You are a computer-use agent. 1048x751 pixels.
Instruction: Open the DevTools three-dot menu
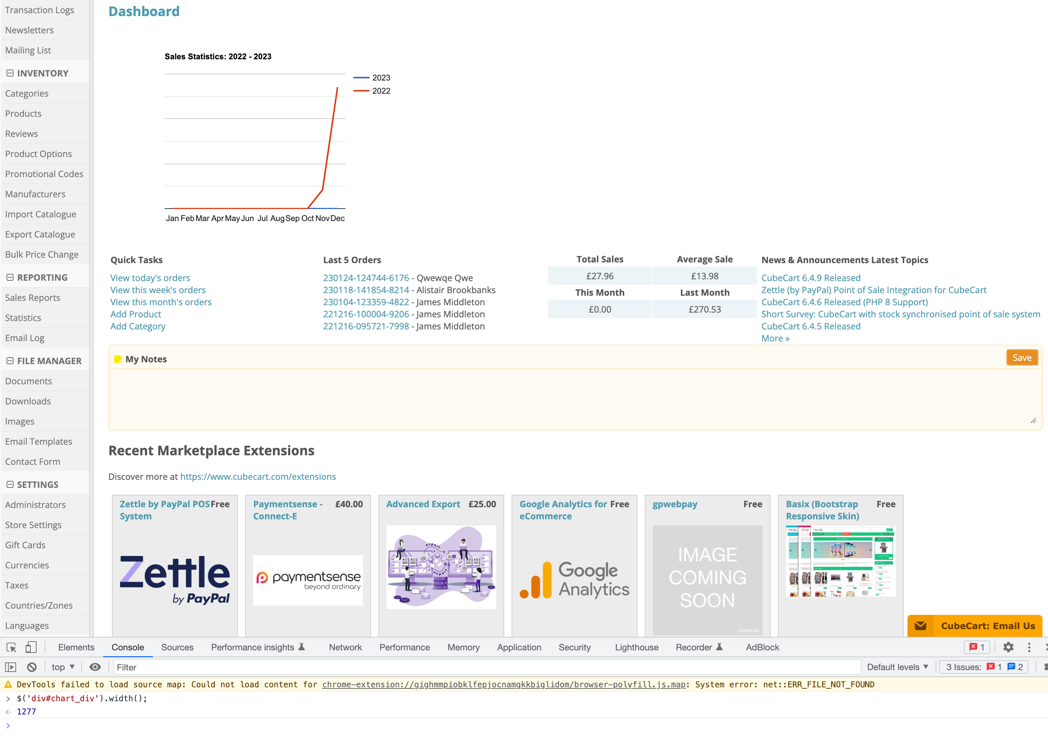click(x=1028, y=647)
